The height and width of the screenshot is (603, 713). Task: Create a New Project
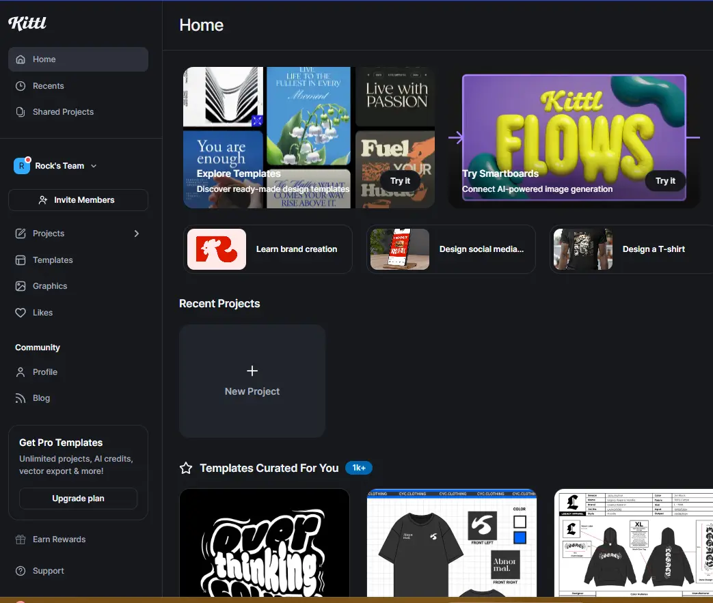(x=252, y=381)
